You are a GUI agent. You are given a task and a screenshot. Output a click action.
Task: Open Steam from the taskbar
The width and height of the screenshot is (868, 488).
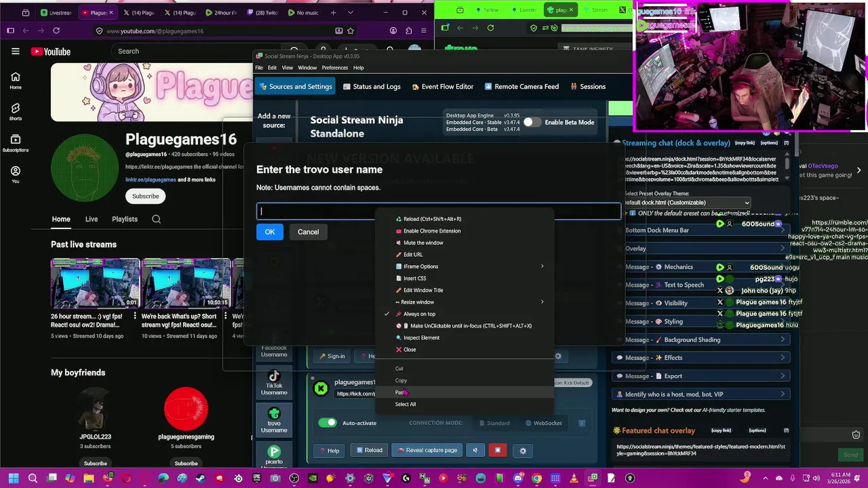[x=200, y=479]
